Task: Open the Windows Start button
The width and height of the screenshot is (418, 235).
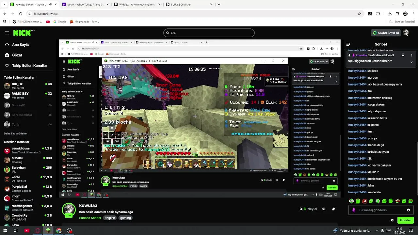Action: pyautogui.click(x=5, y=231)
